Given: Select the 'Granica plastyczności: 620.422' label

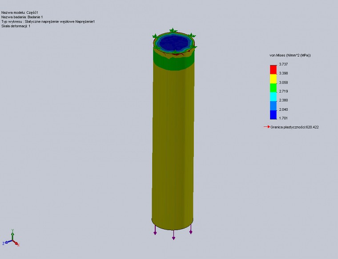Looking at the screenshot, I should click(x=294, y=127).
